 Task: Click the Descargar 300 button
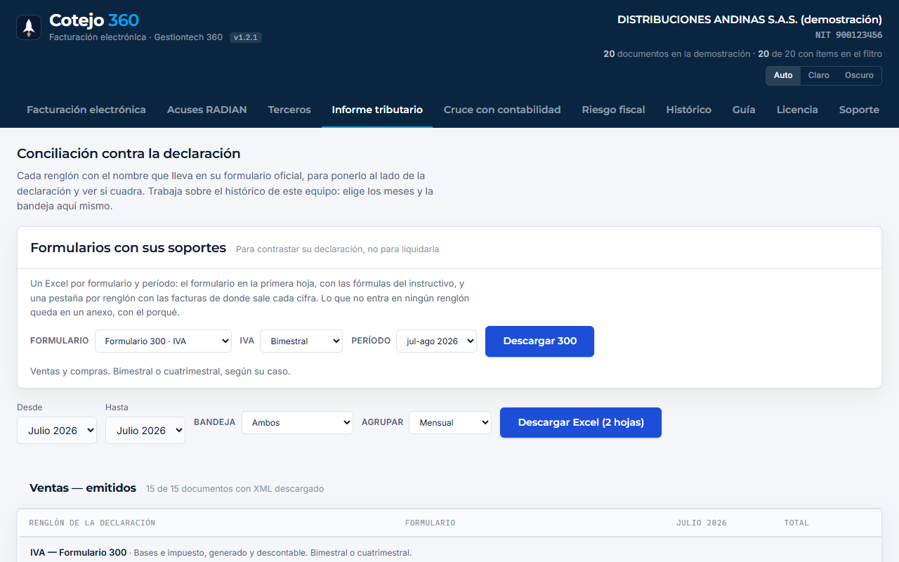[x=539, y=341]
